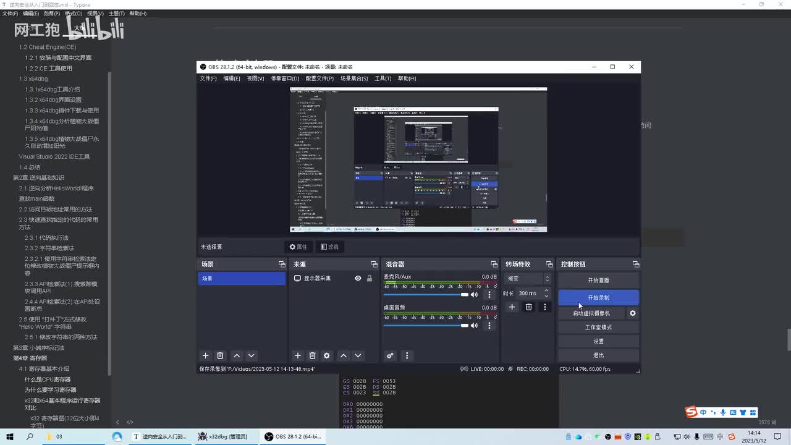The width and height of the screenshot is (791, 445).
Task: Open the 工具(T) menu in OBS
Action: (383, 78)
